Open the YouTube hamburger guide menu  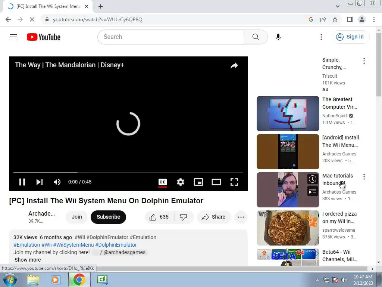13,37
